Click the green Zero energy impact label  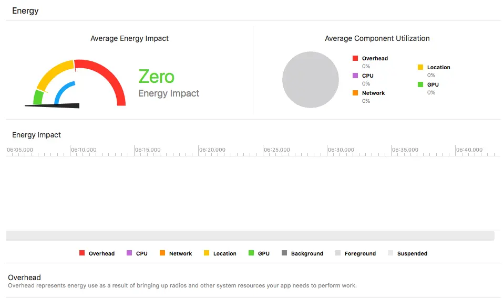(156, 77)
